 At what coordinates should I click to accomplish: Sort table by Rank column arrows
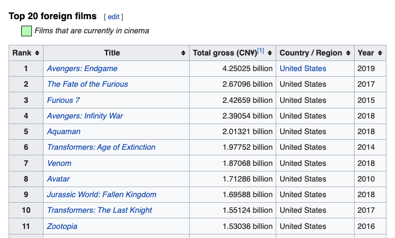(37, 53)
